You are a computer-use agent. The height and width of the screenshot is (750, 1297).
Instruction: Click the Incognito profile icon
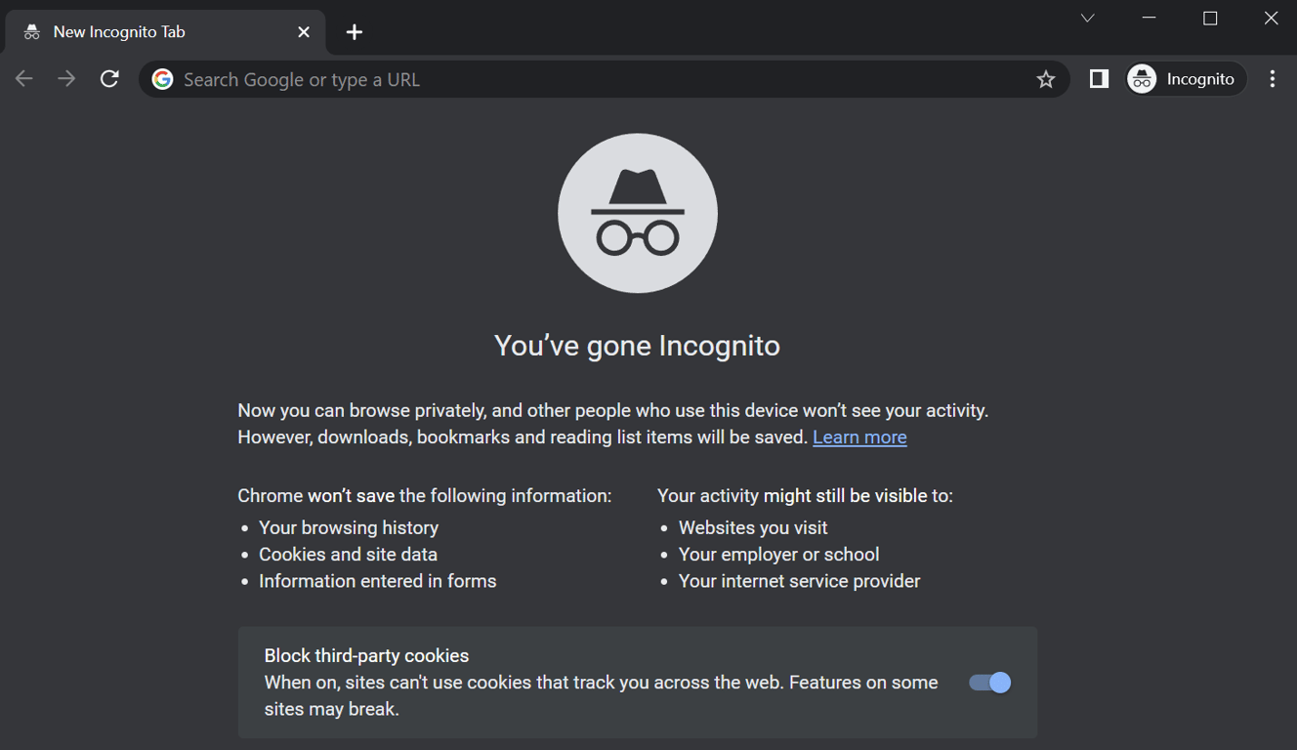(1141, 78)
